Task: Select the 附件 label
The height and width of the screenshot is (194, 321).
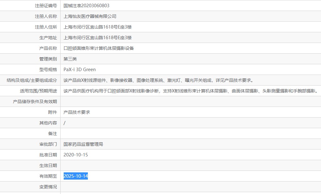Action: click(53, 112)
